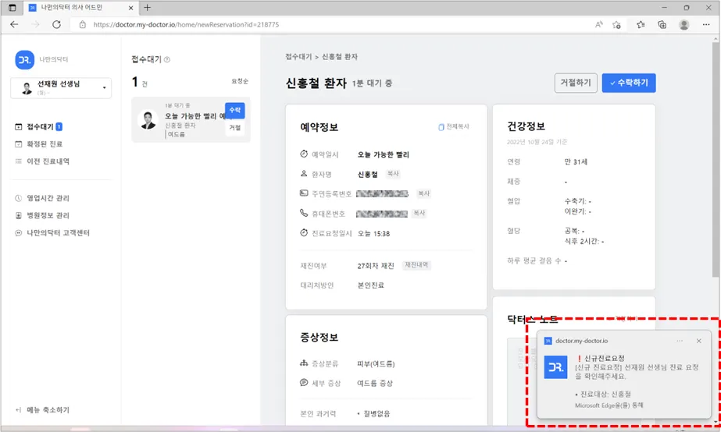Click the 27회차 재진 text
Viewport: 721px width, 432px height.
376,266
